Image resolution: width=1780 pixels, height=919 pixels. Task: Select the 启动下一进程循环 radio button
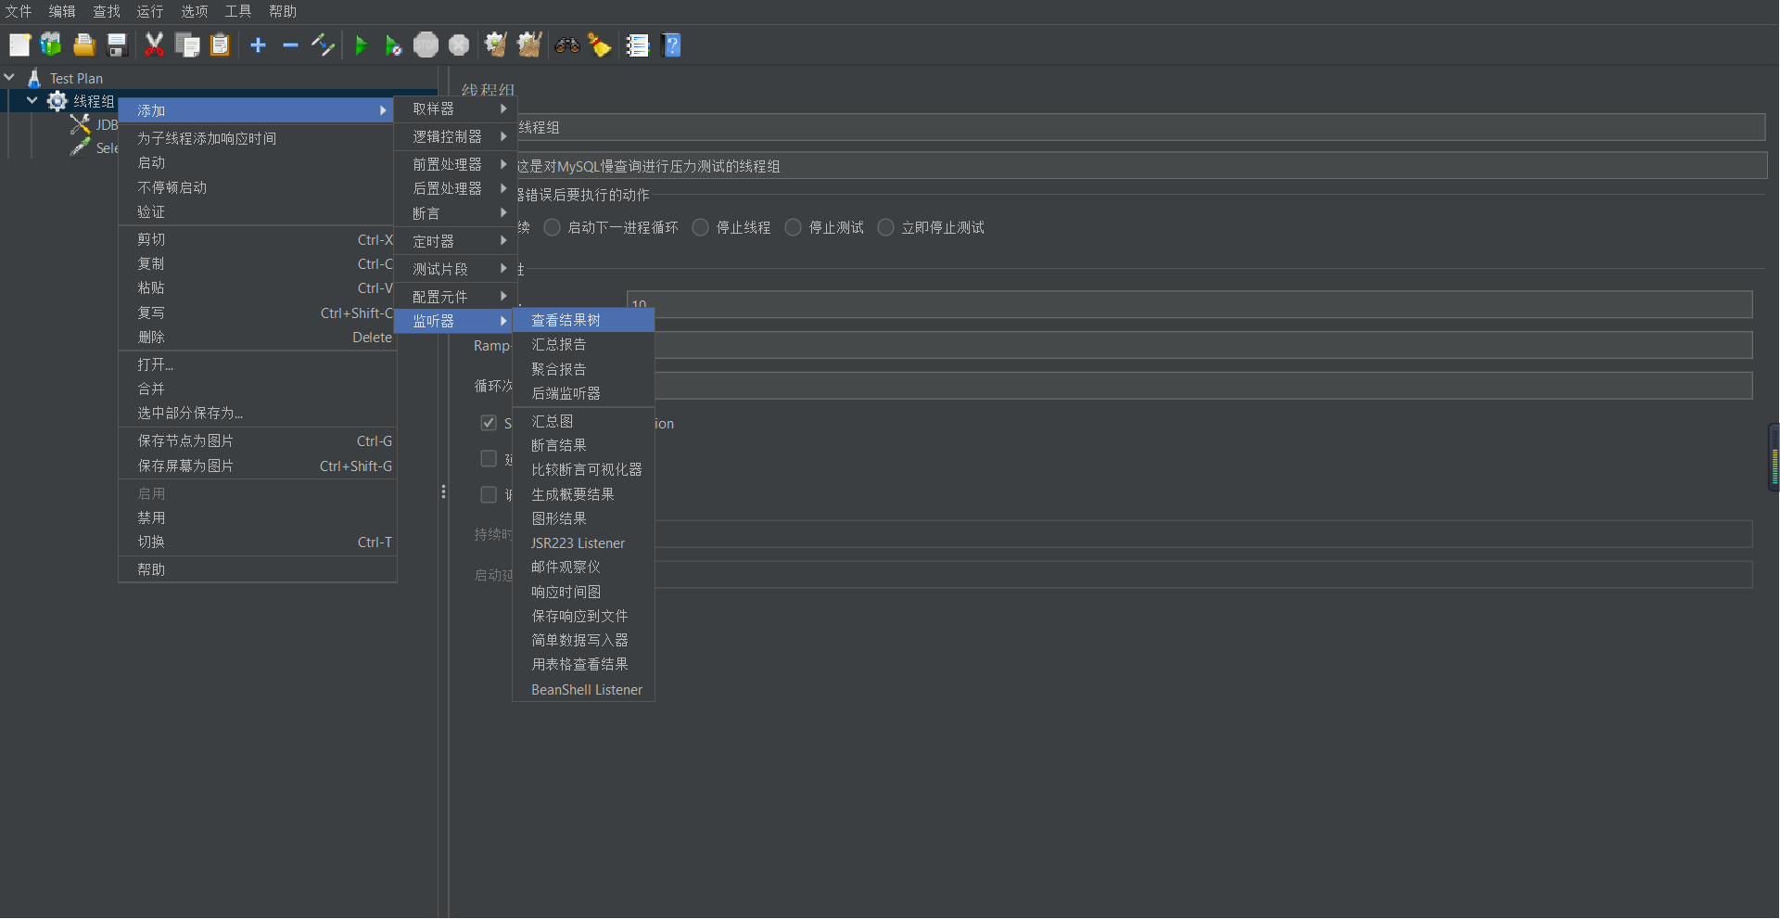point(552,227)
